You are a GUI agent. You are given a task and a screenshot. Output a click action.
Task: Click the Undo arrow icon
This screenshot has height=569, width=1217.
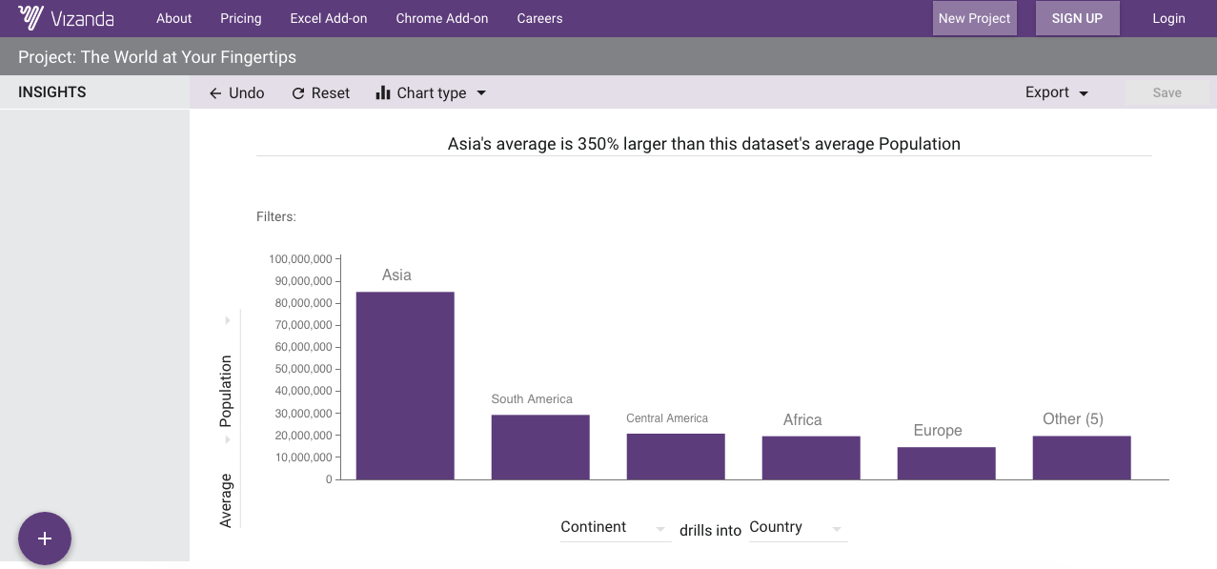(x=215, y=93)
